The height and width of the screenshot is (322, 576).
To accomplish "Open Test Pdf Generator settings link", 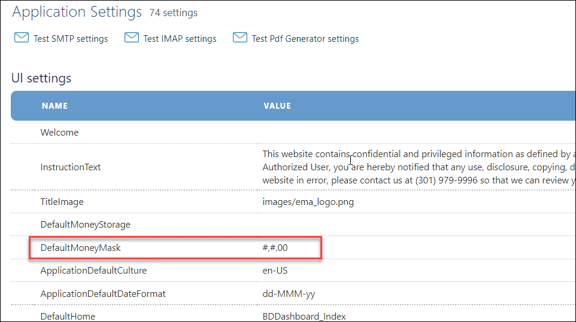I will pos(305,39).
